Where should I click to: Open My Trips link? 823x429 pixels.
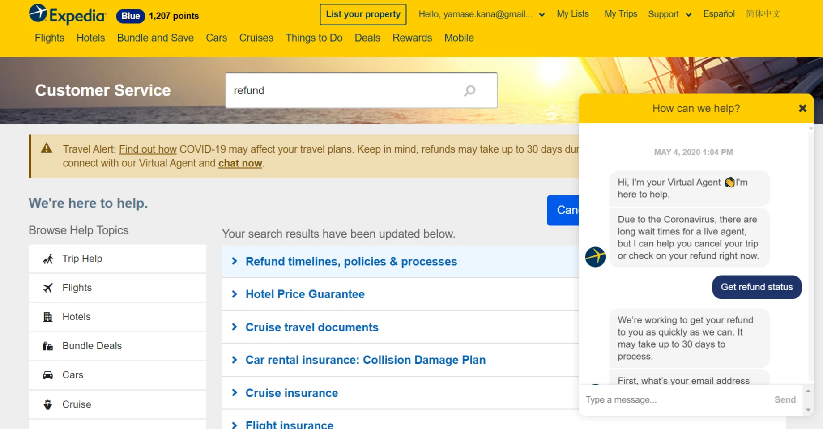621,14
